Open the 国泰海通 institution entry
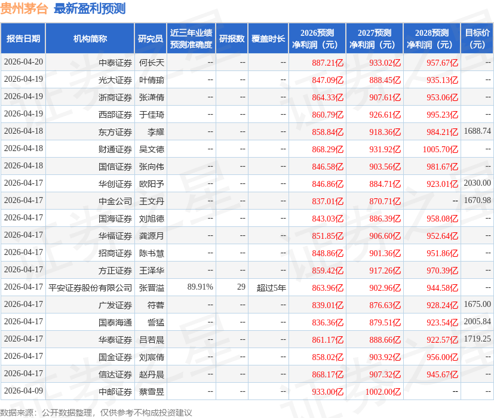 pyautogui.click(x=115, y=322)
